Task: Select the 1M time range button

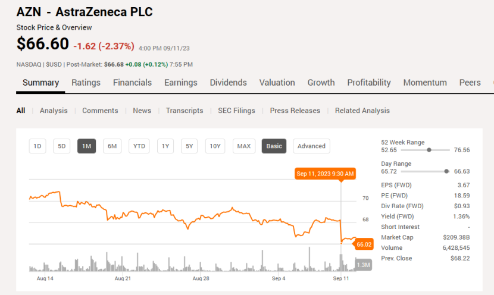Action: (x=86, y=146)
